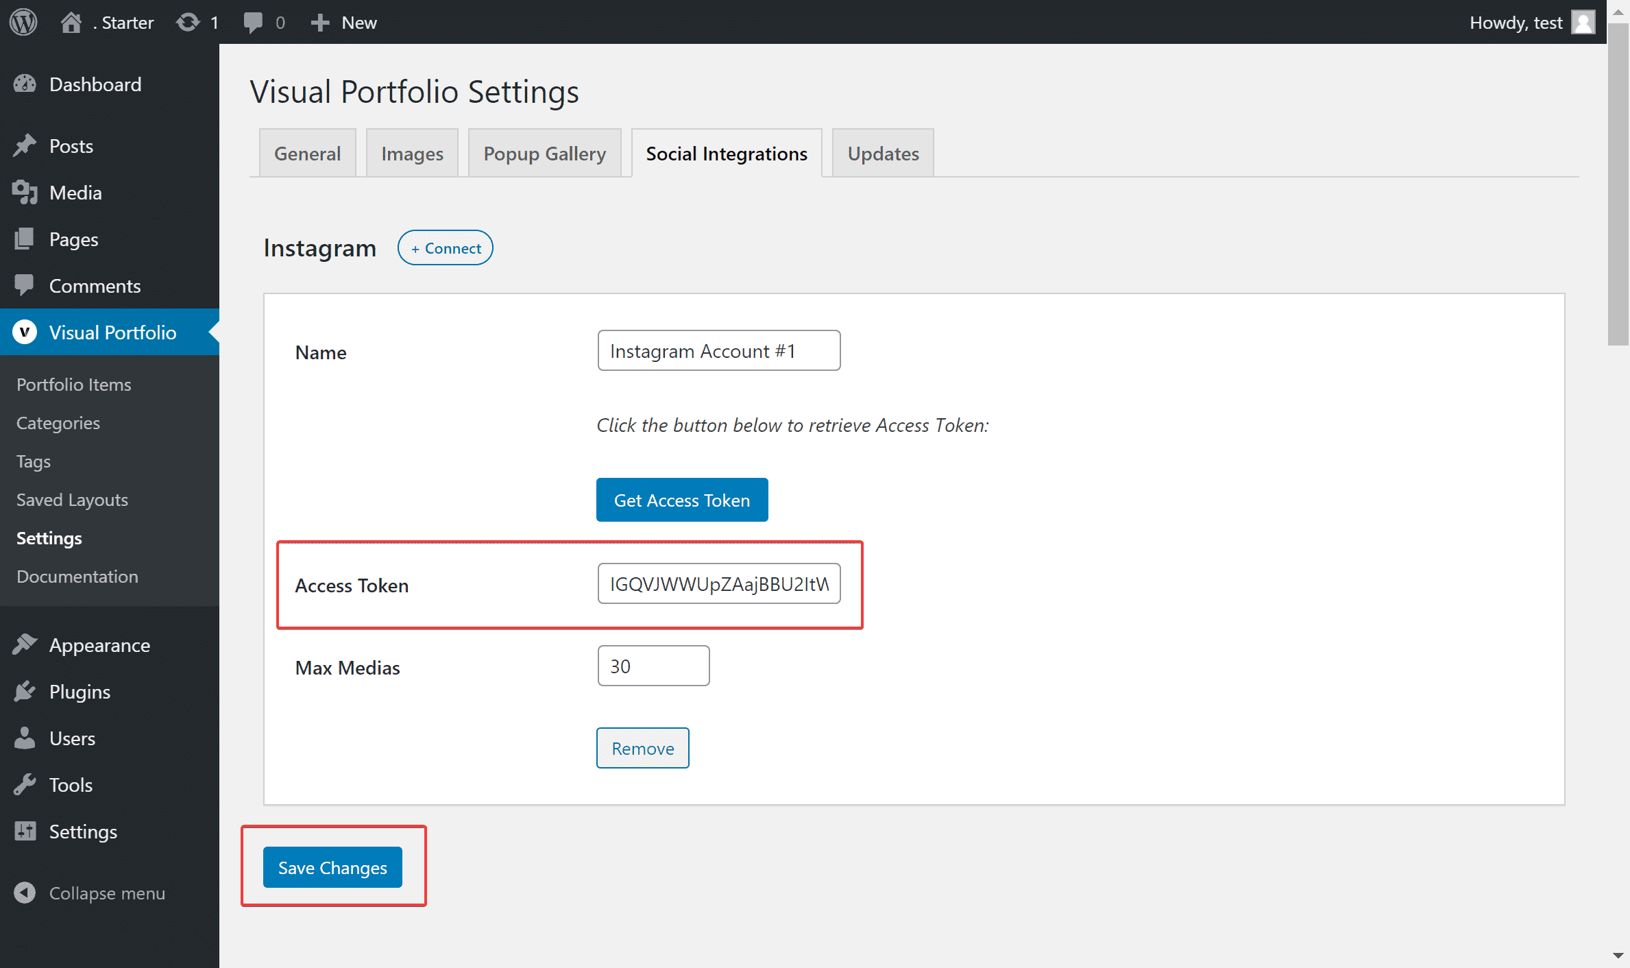The image size is (1630, 968).
Task: Click Collapse menu label
Action: (x=107, y=893)
